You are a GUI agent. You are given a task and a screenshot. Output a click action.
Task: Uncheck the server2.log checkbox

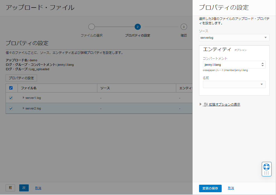pyautogui.click(x=11, y=108)
